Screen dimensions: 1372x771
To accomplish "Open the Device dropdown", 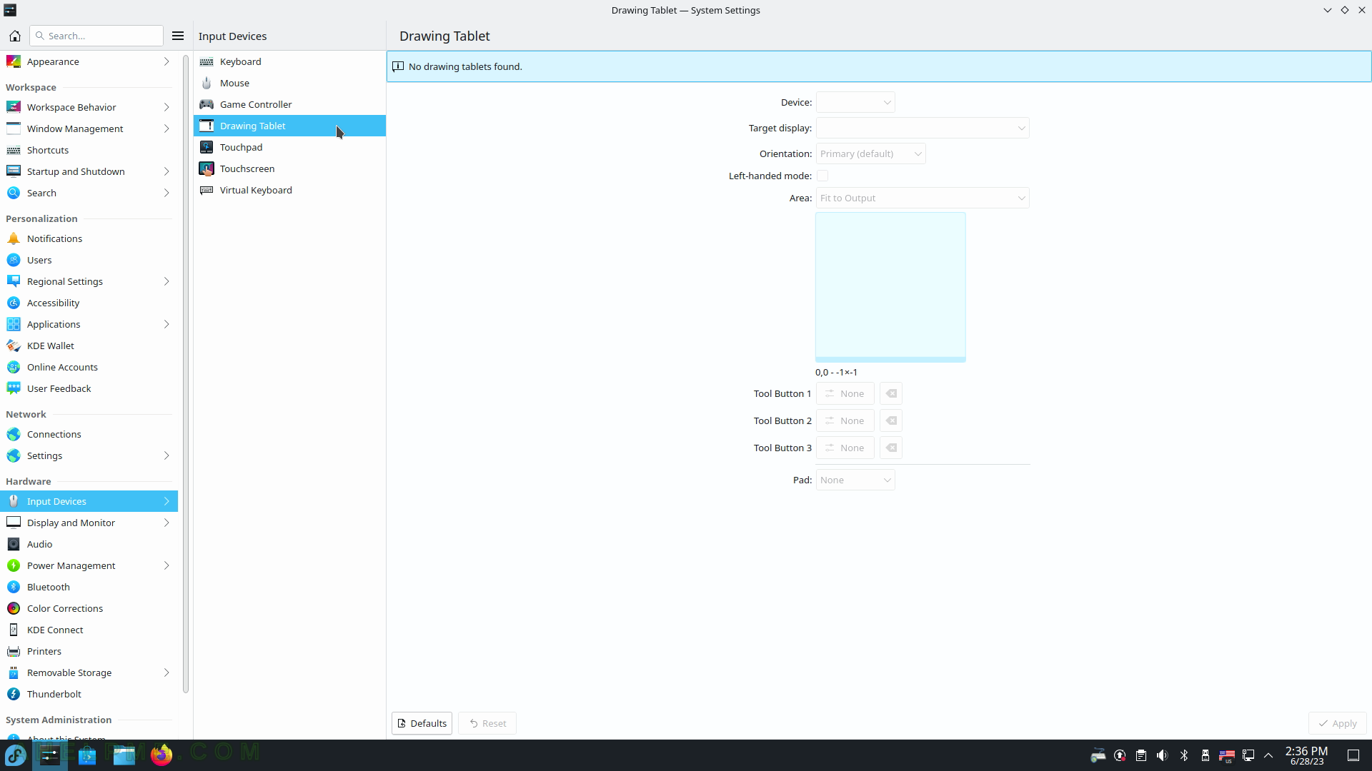I will point(855,102).
